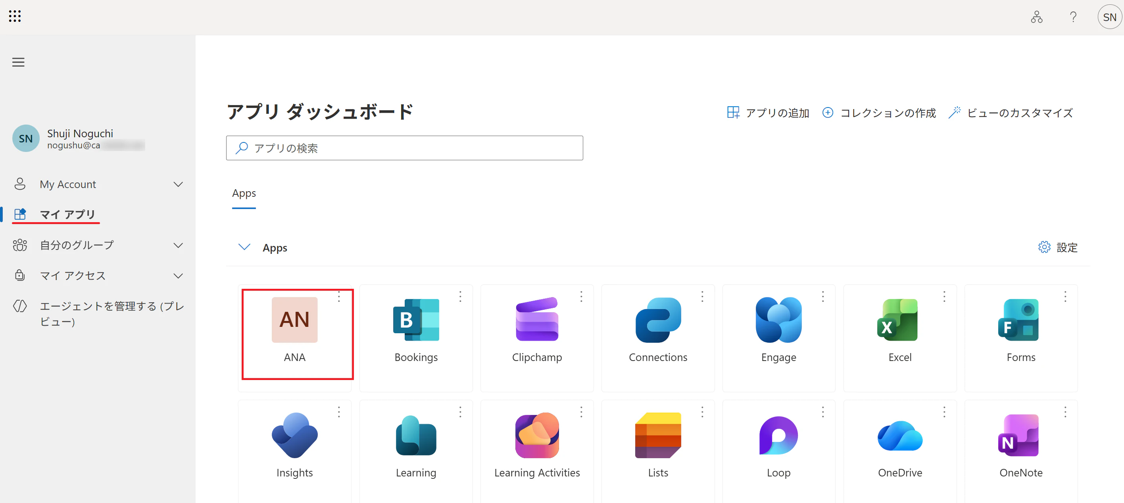This screenshot has height=503, width=1124.
Task: Expand the マイ アクセス section chevron
Action: [x=178, y=276]
